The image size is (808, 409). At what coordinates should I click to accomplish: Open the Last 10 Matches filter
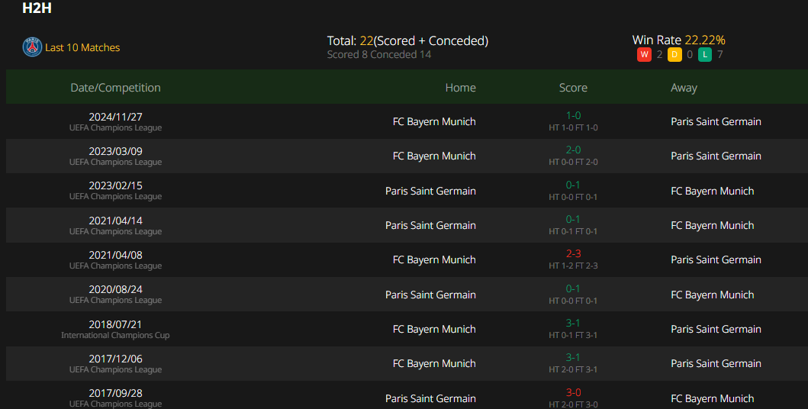[82, 47]
